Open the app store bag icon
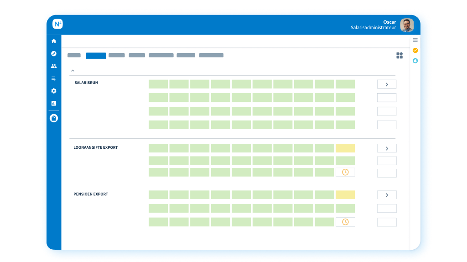 54,117
